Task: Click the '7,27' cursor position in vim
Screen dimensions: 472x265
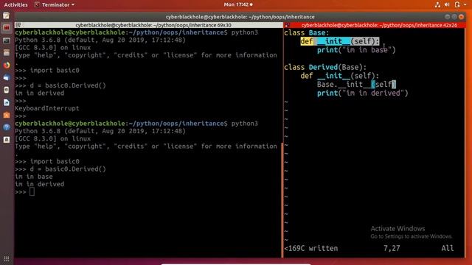Action: 392,249
